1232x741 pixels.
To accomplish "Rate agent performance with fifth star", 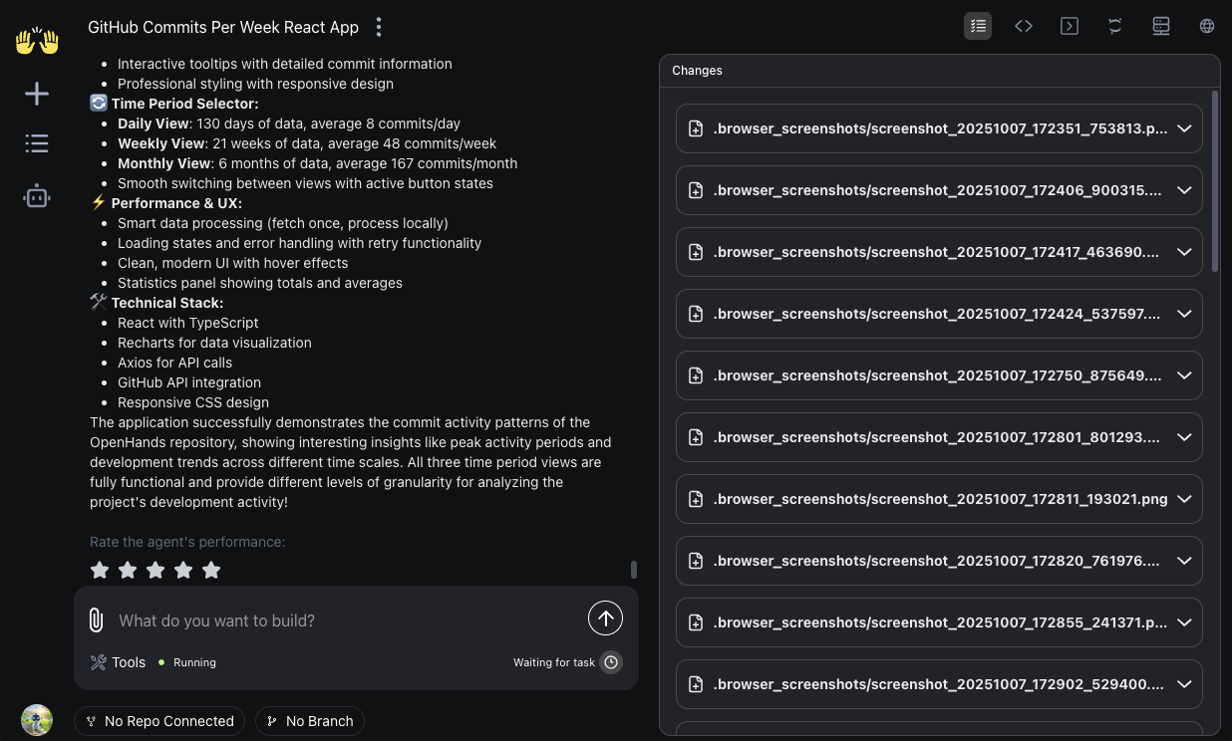I will click(211, 570).
